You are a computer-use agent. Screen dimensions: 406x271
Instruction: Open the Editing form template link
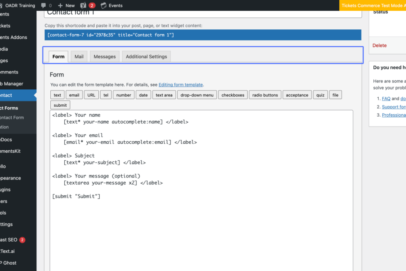tap(181, 85)
